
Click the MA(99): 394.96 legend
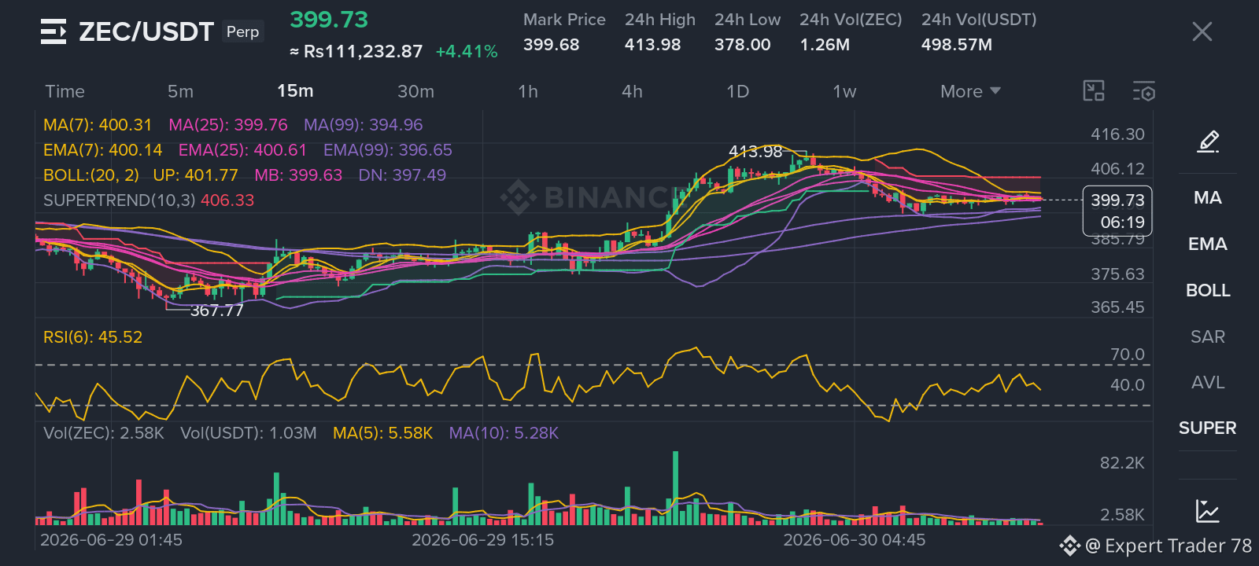point(364,125)
